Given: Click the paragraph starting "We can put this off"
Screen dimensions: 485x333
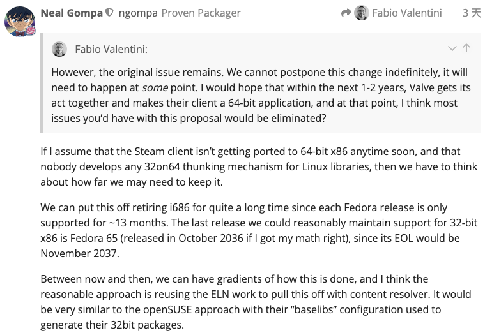Looking at the screenshot, I should [x=256, y=230].
